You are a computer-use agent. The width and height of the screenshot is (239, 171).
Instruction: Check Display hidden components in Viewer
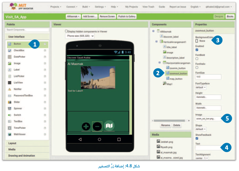(x=66, y=31)
